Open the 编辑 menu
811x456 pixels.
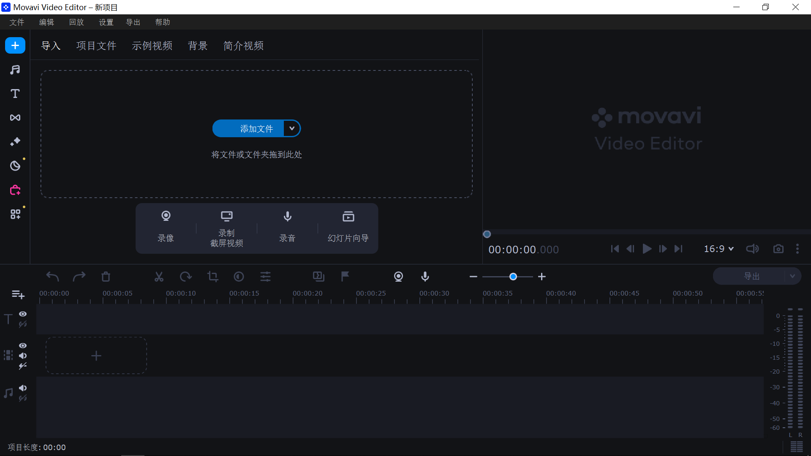pos(46,22)
